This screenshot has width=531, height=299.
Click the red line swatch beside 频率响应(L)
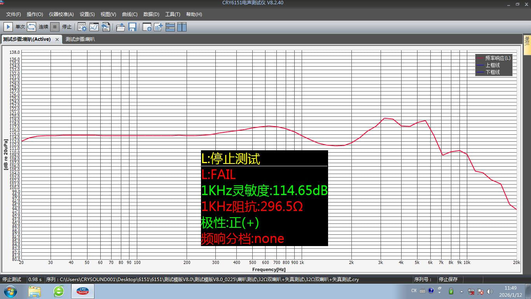click(481, 58)
